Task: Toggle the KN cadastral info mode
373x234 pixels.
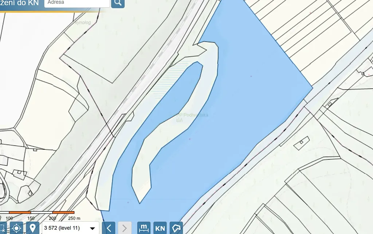Action: tap(160, 228)
